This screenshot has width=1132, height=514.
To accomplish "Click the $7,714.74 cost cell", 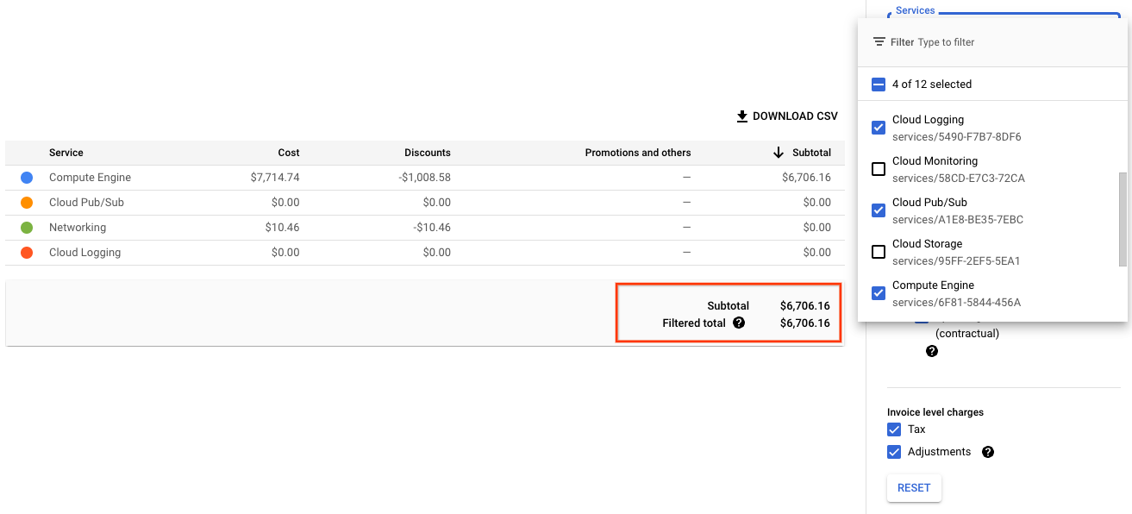I will 275,178.
